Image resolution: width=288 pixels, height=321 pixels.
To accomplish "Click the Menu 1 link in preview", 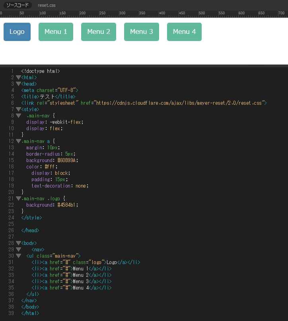I will (56, 32).
